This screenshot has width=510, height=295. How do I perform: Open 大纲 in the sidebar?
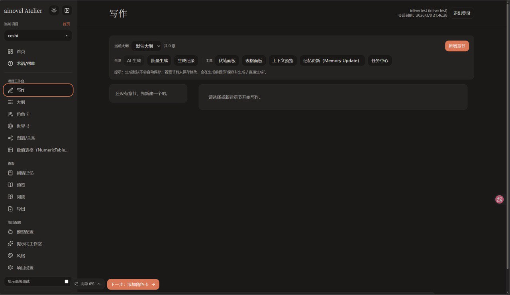(21, 102)
